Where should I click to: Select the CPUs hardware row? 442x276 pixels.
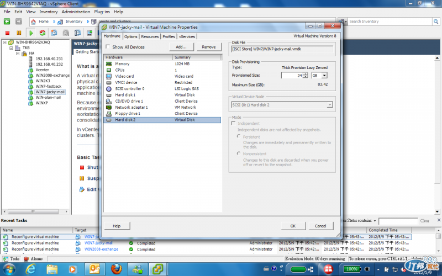(162, 70)
